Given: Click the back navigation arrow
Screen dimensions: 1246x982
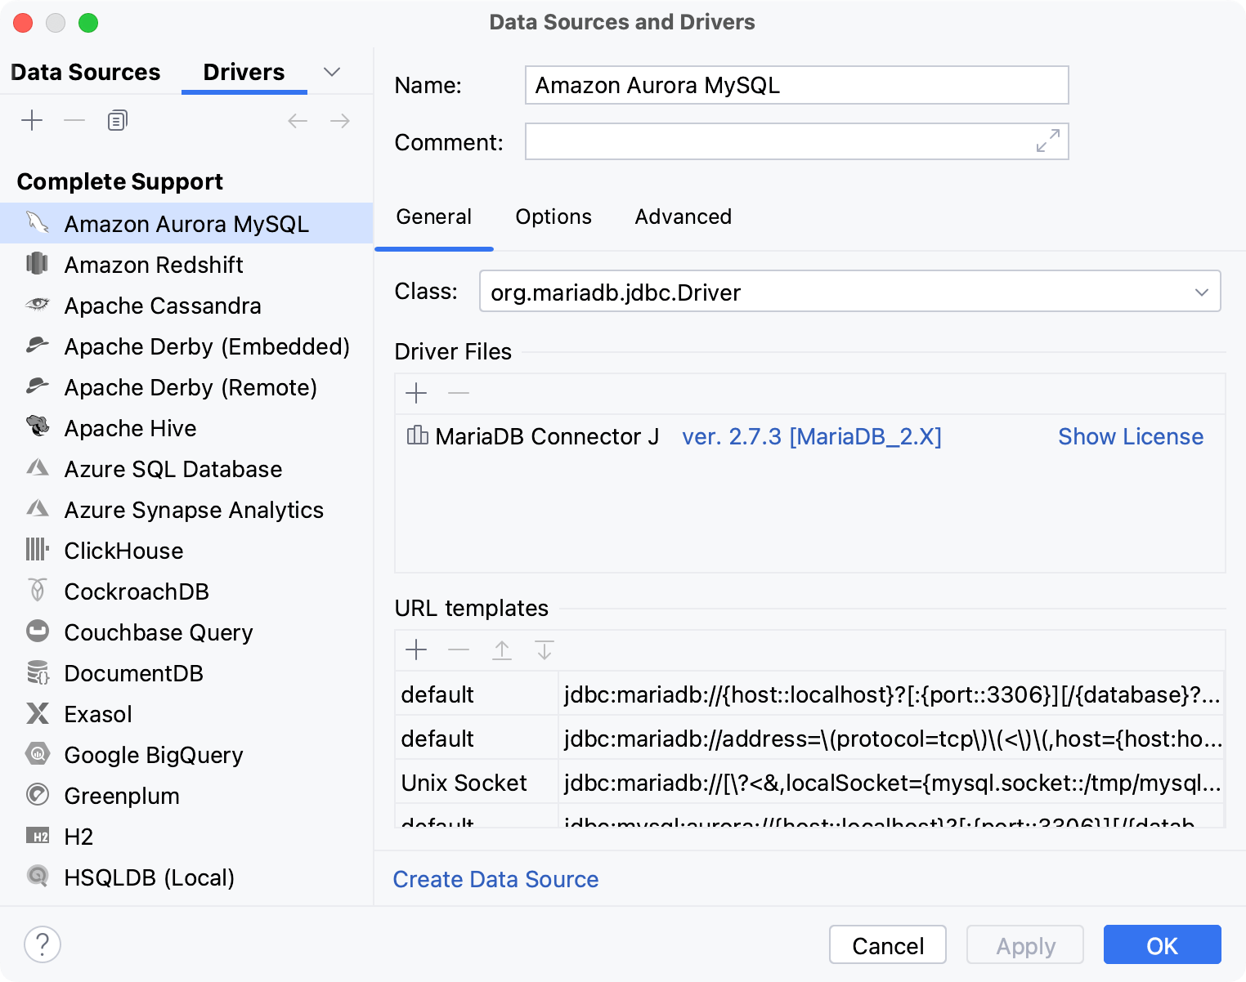Looking at the screenshot, I should point(298,120).
